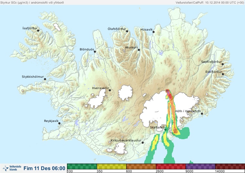Select the Hveravellir map label

pos(101,88)
